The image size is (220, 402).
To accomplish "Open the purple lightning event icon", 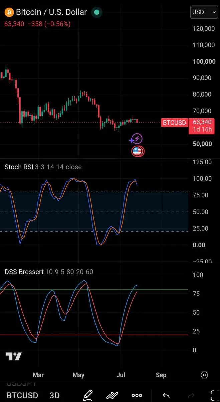I will pos(137,139).
